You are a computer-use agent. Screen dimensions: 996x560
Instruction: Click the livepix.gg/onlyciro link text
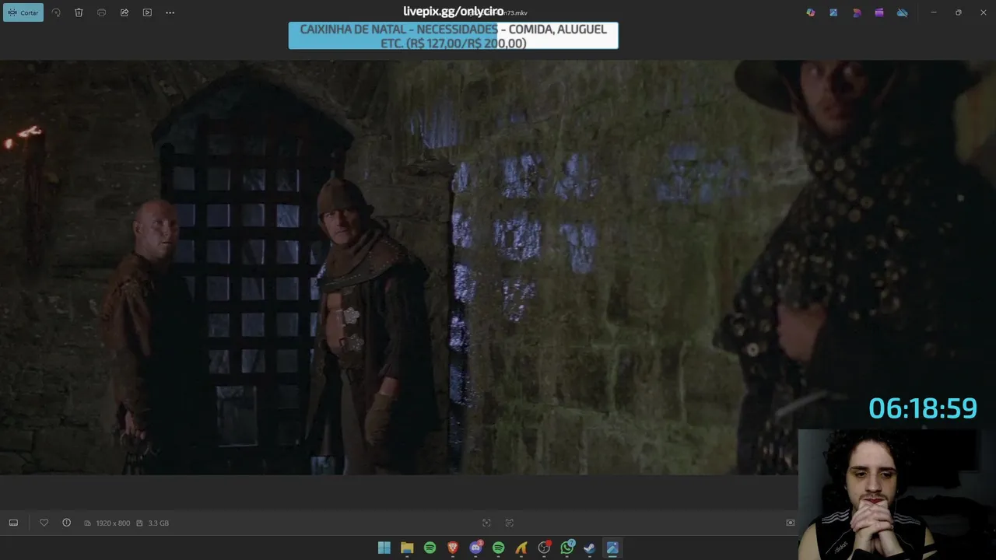coord(454,11)
